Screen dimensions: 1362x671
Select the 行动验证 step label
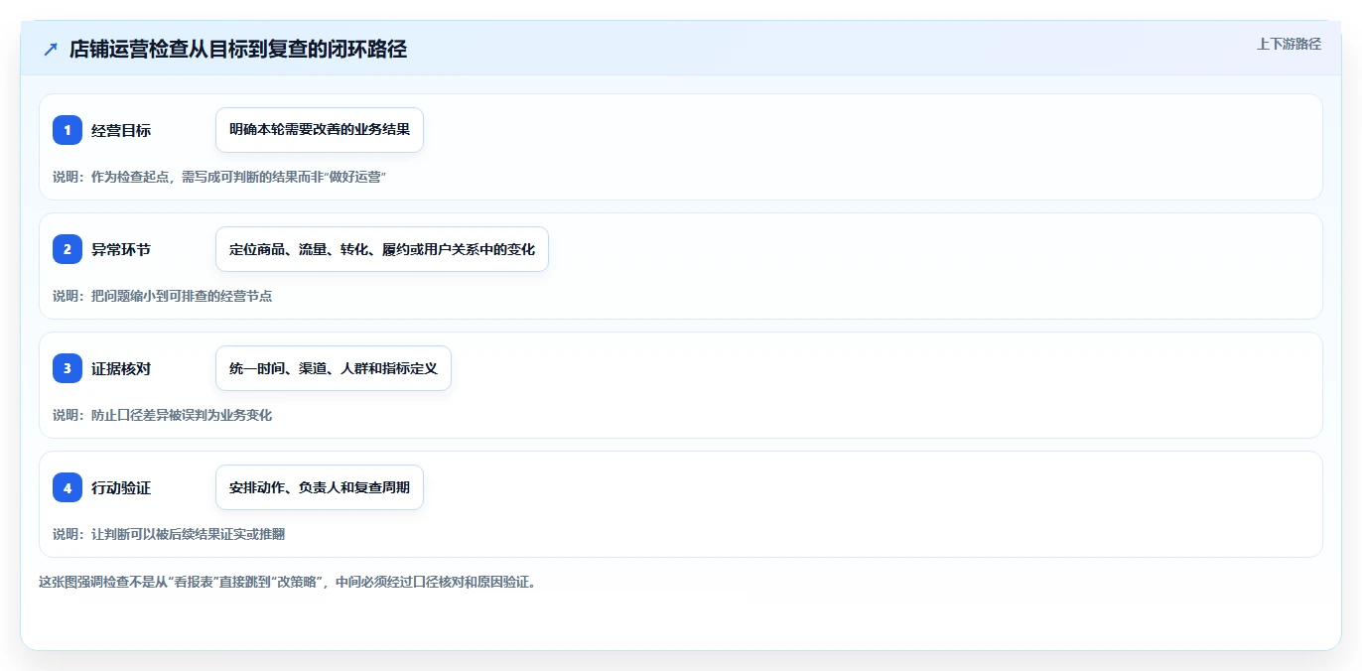point(121,487)
